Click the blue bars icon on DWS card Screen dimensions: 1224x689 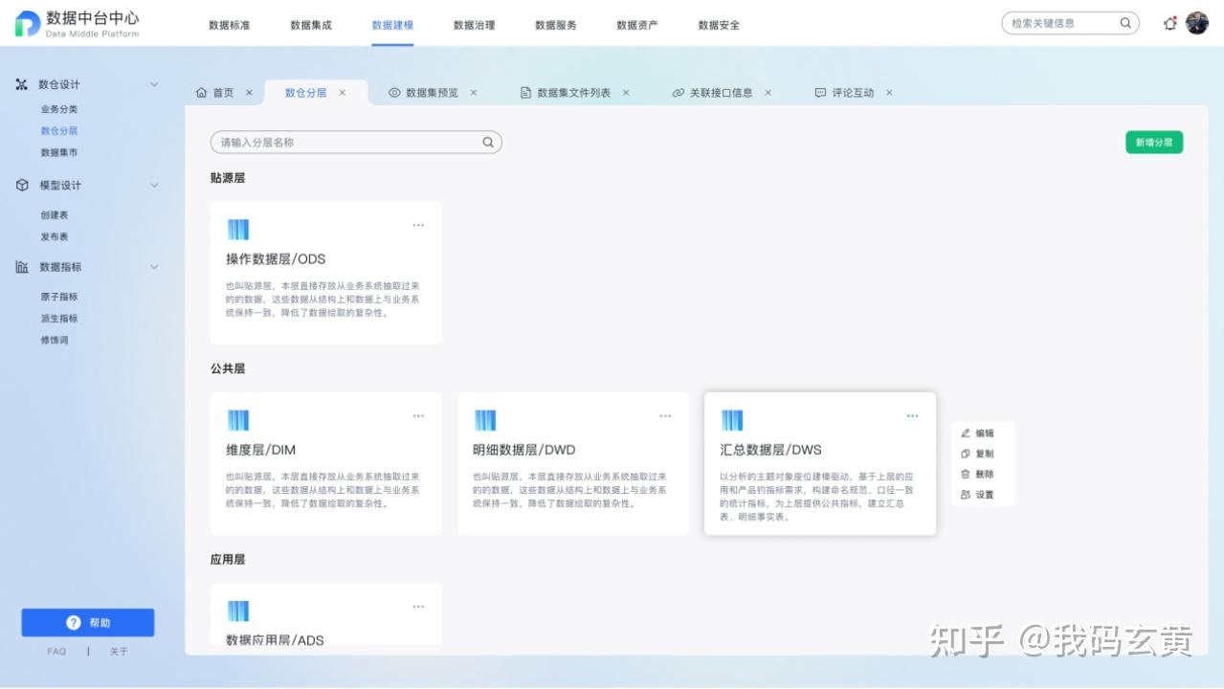point(732,420)
